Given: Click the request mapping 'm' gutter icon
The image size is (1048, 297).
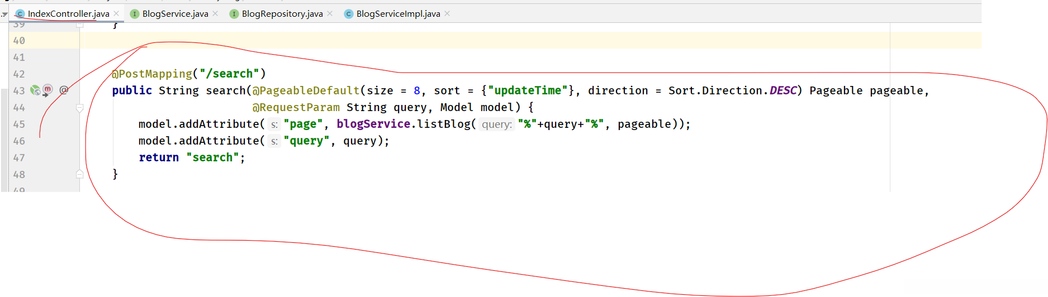Looking at the screenshot, I should tap(48, 90).
